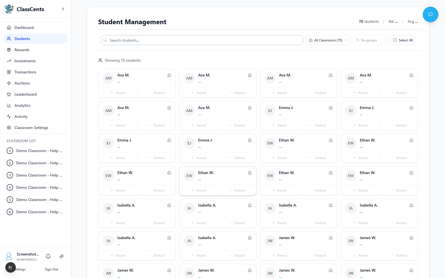Click the Analytics bar chart icon
This screenshot has height=278, width=445.
[9, 105]
